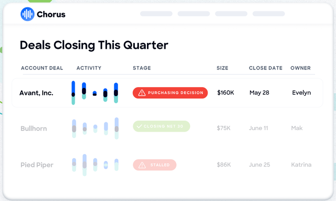Click the Stalled stage button
This screenshot has height=201, width=336.
(155, 165)
